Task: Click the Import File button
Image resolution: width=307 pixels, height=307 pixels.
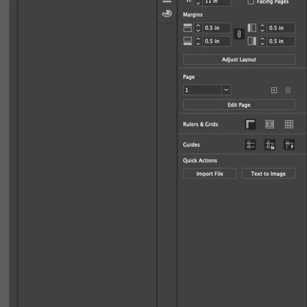Action: click(x=210, y=173)
